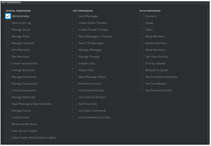Screen dimensions: 211x146
Task: Select Moderate Members checkbox
Action: [x=8, y=124]
